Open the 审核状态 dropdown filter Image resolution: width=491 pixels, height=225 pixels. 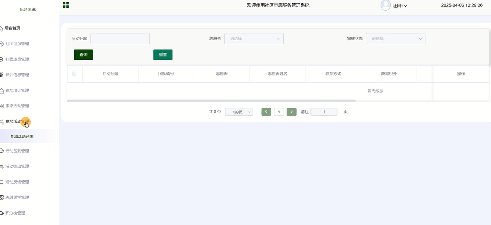pos(395,38)
